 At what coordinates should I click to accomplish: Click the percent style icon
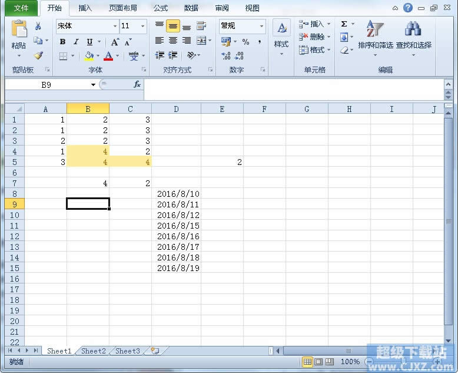(x=245, y=42)
